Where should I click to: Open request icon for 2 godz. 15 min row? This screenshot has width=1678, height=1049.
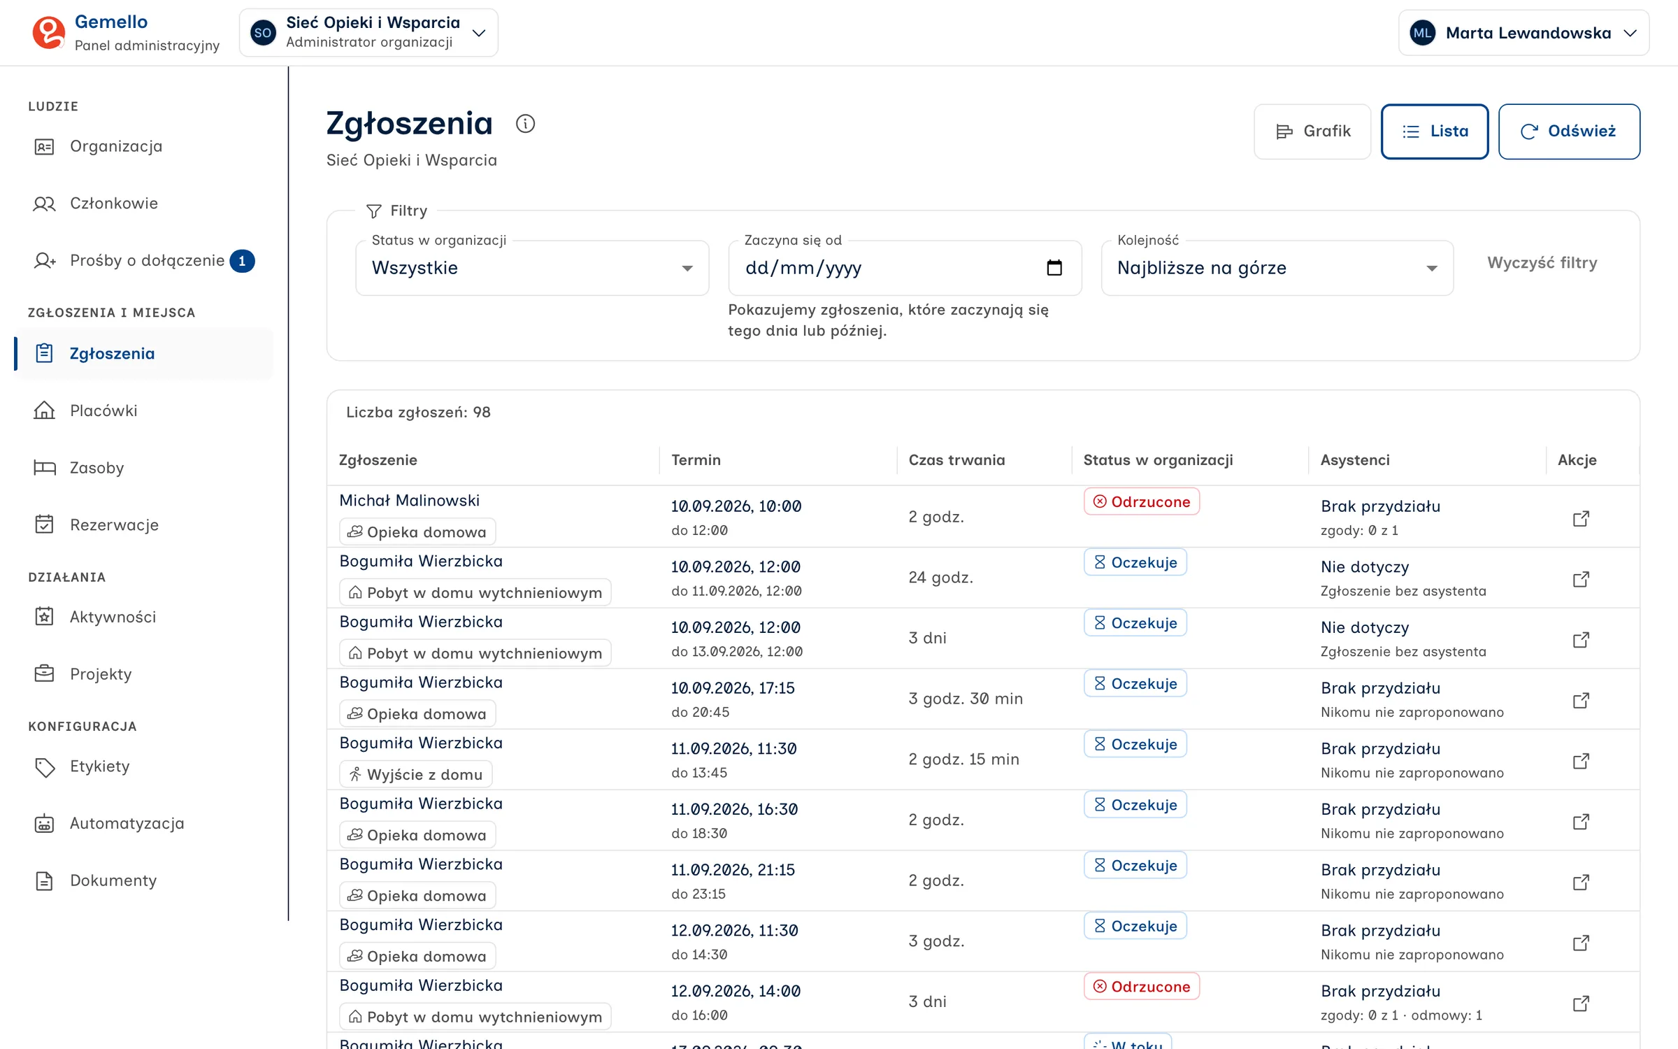click(x=1581, y=761)
